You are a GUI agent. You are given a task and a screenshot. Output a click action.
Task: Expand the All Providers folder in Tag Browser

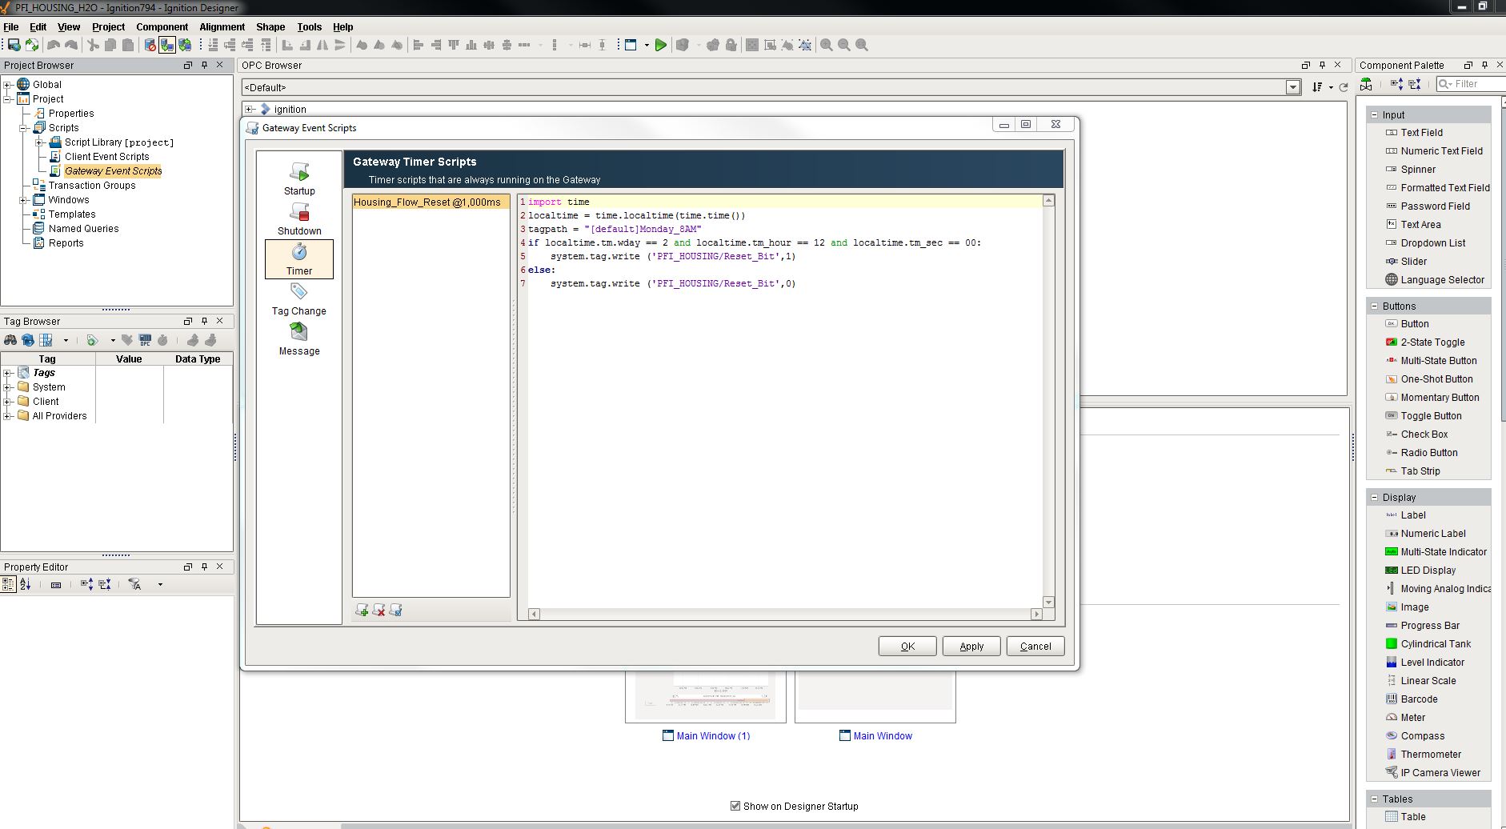[8, 415]
